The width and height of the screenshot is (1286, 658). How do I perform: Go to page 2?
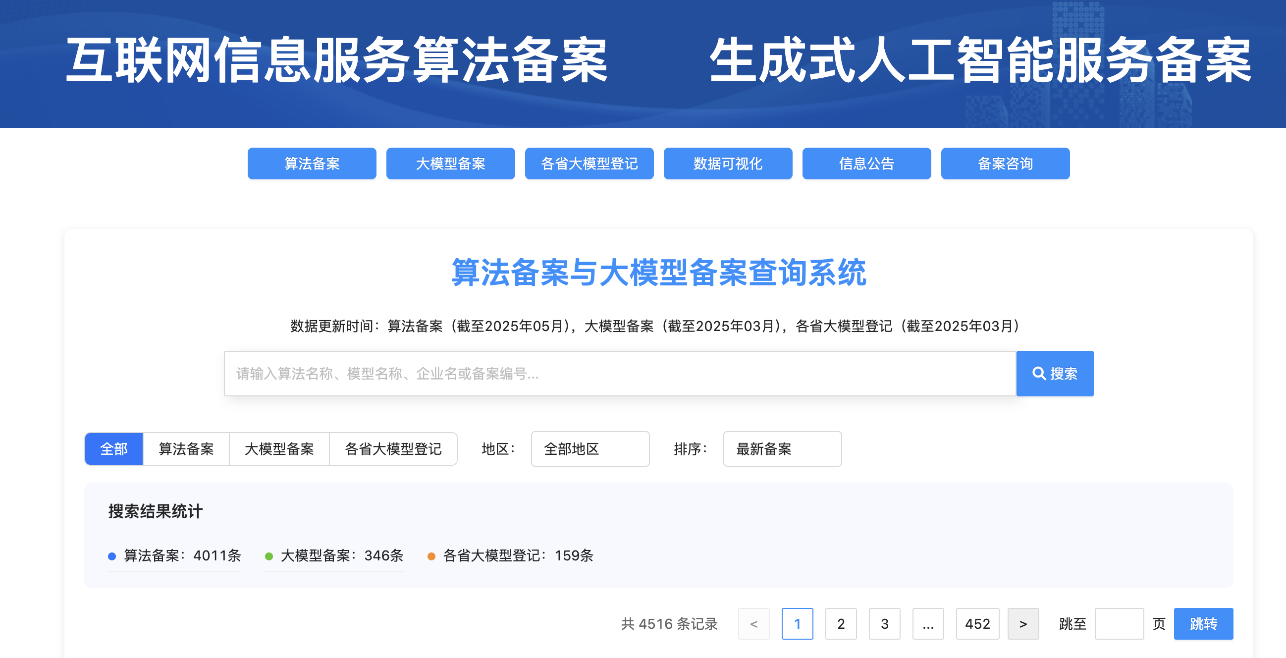(x=841, y=623)
